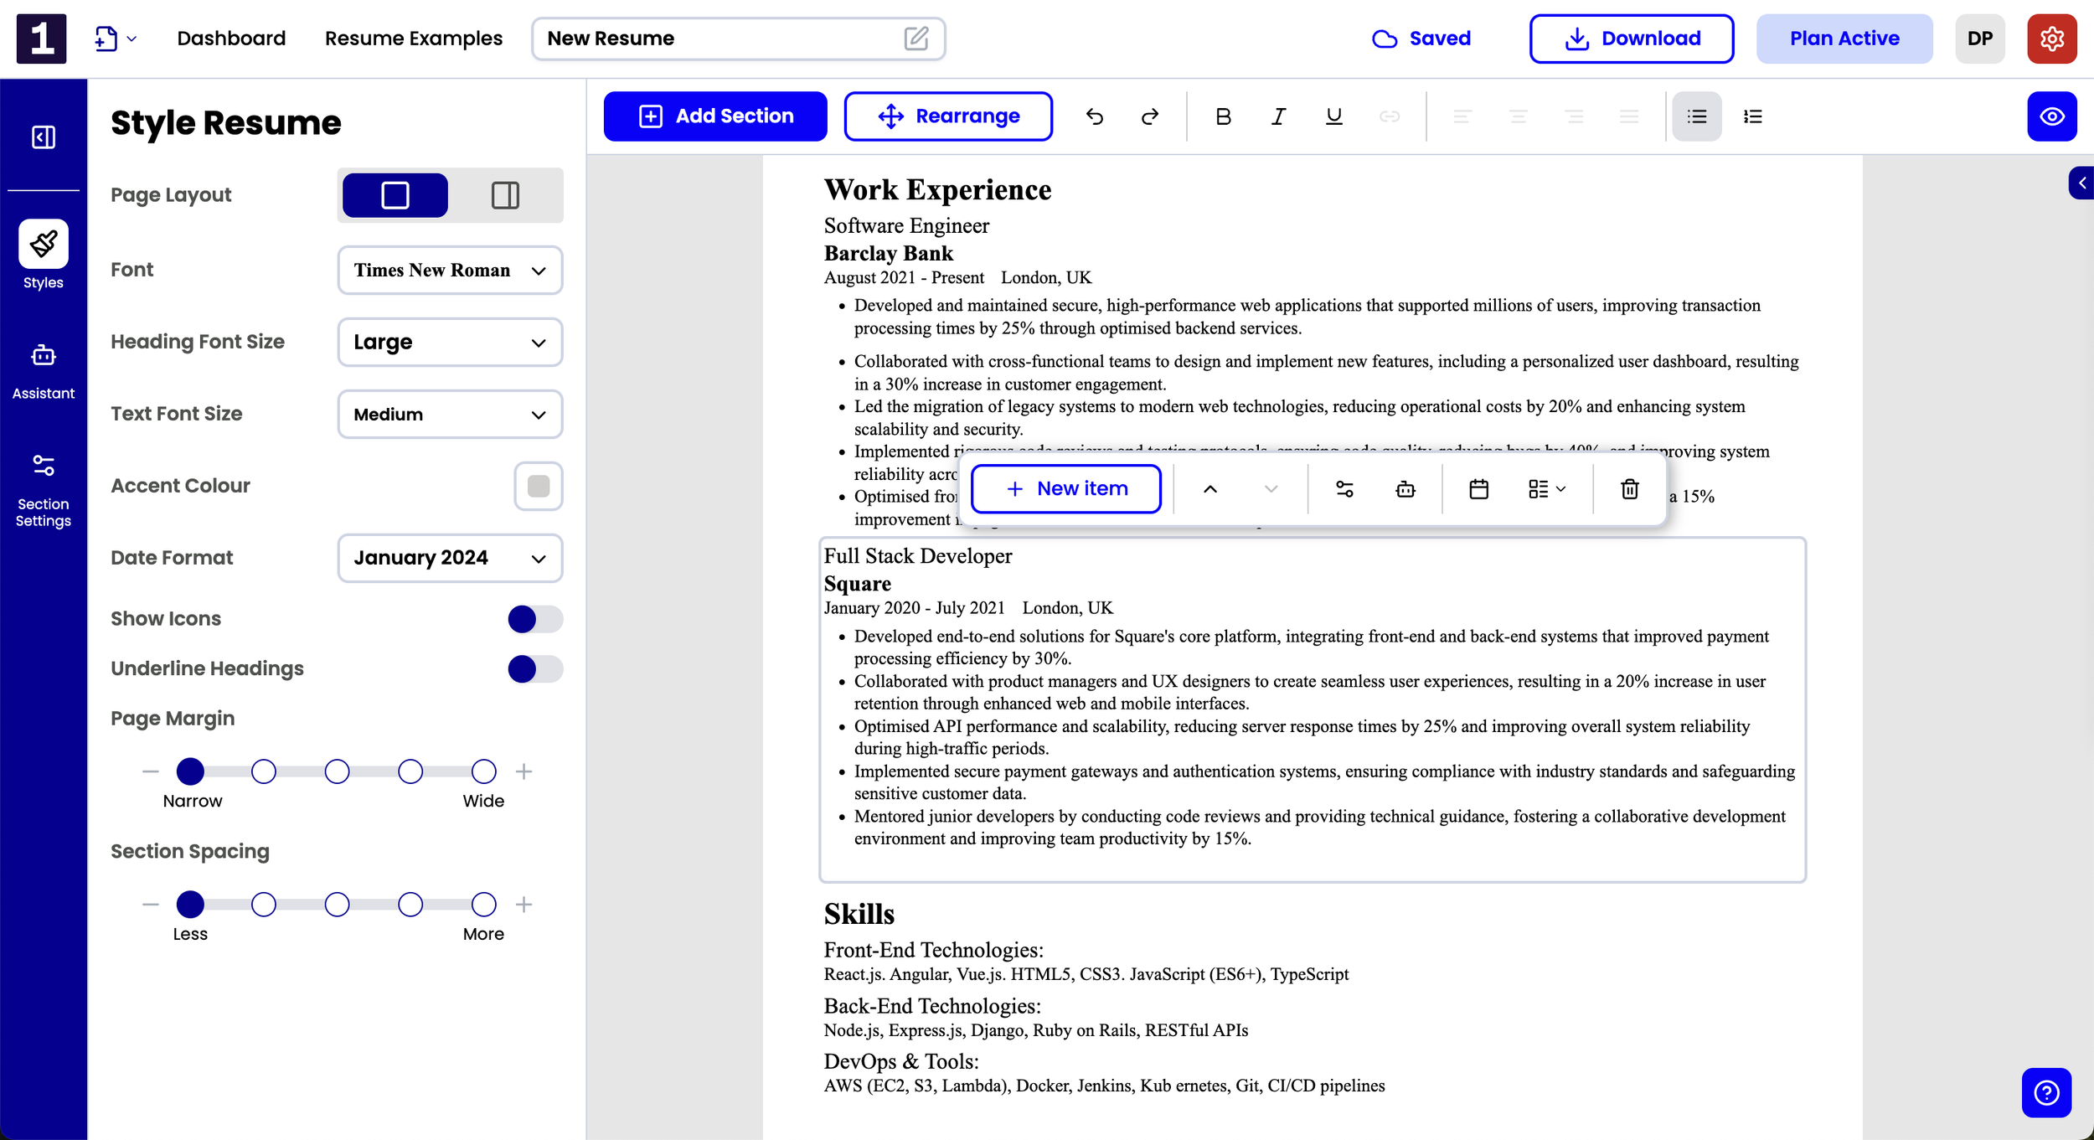Open the Accent Colour swatch
Image resolution: width=2094 pixels, height=1140 pixels.
(x=539, y=486)
